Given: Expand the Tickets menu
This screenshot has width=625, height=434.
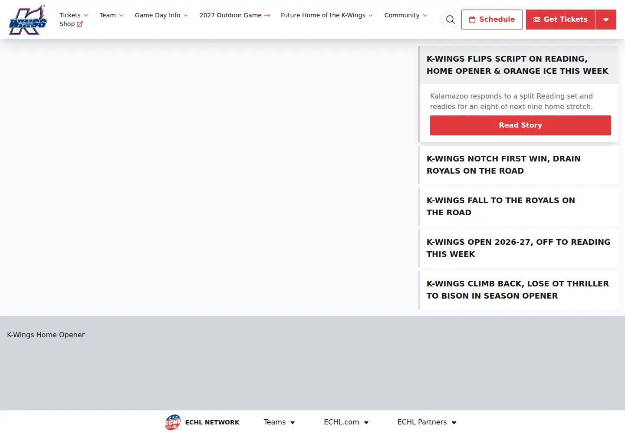Looking at the screenshot, I should coord(73,15).
